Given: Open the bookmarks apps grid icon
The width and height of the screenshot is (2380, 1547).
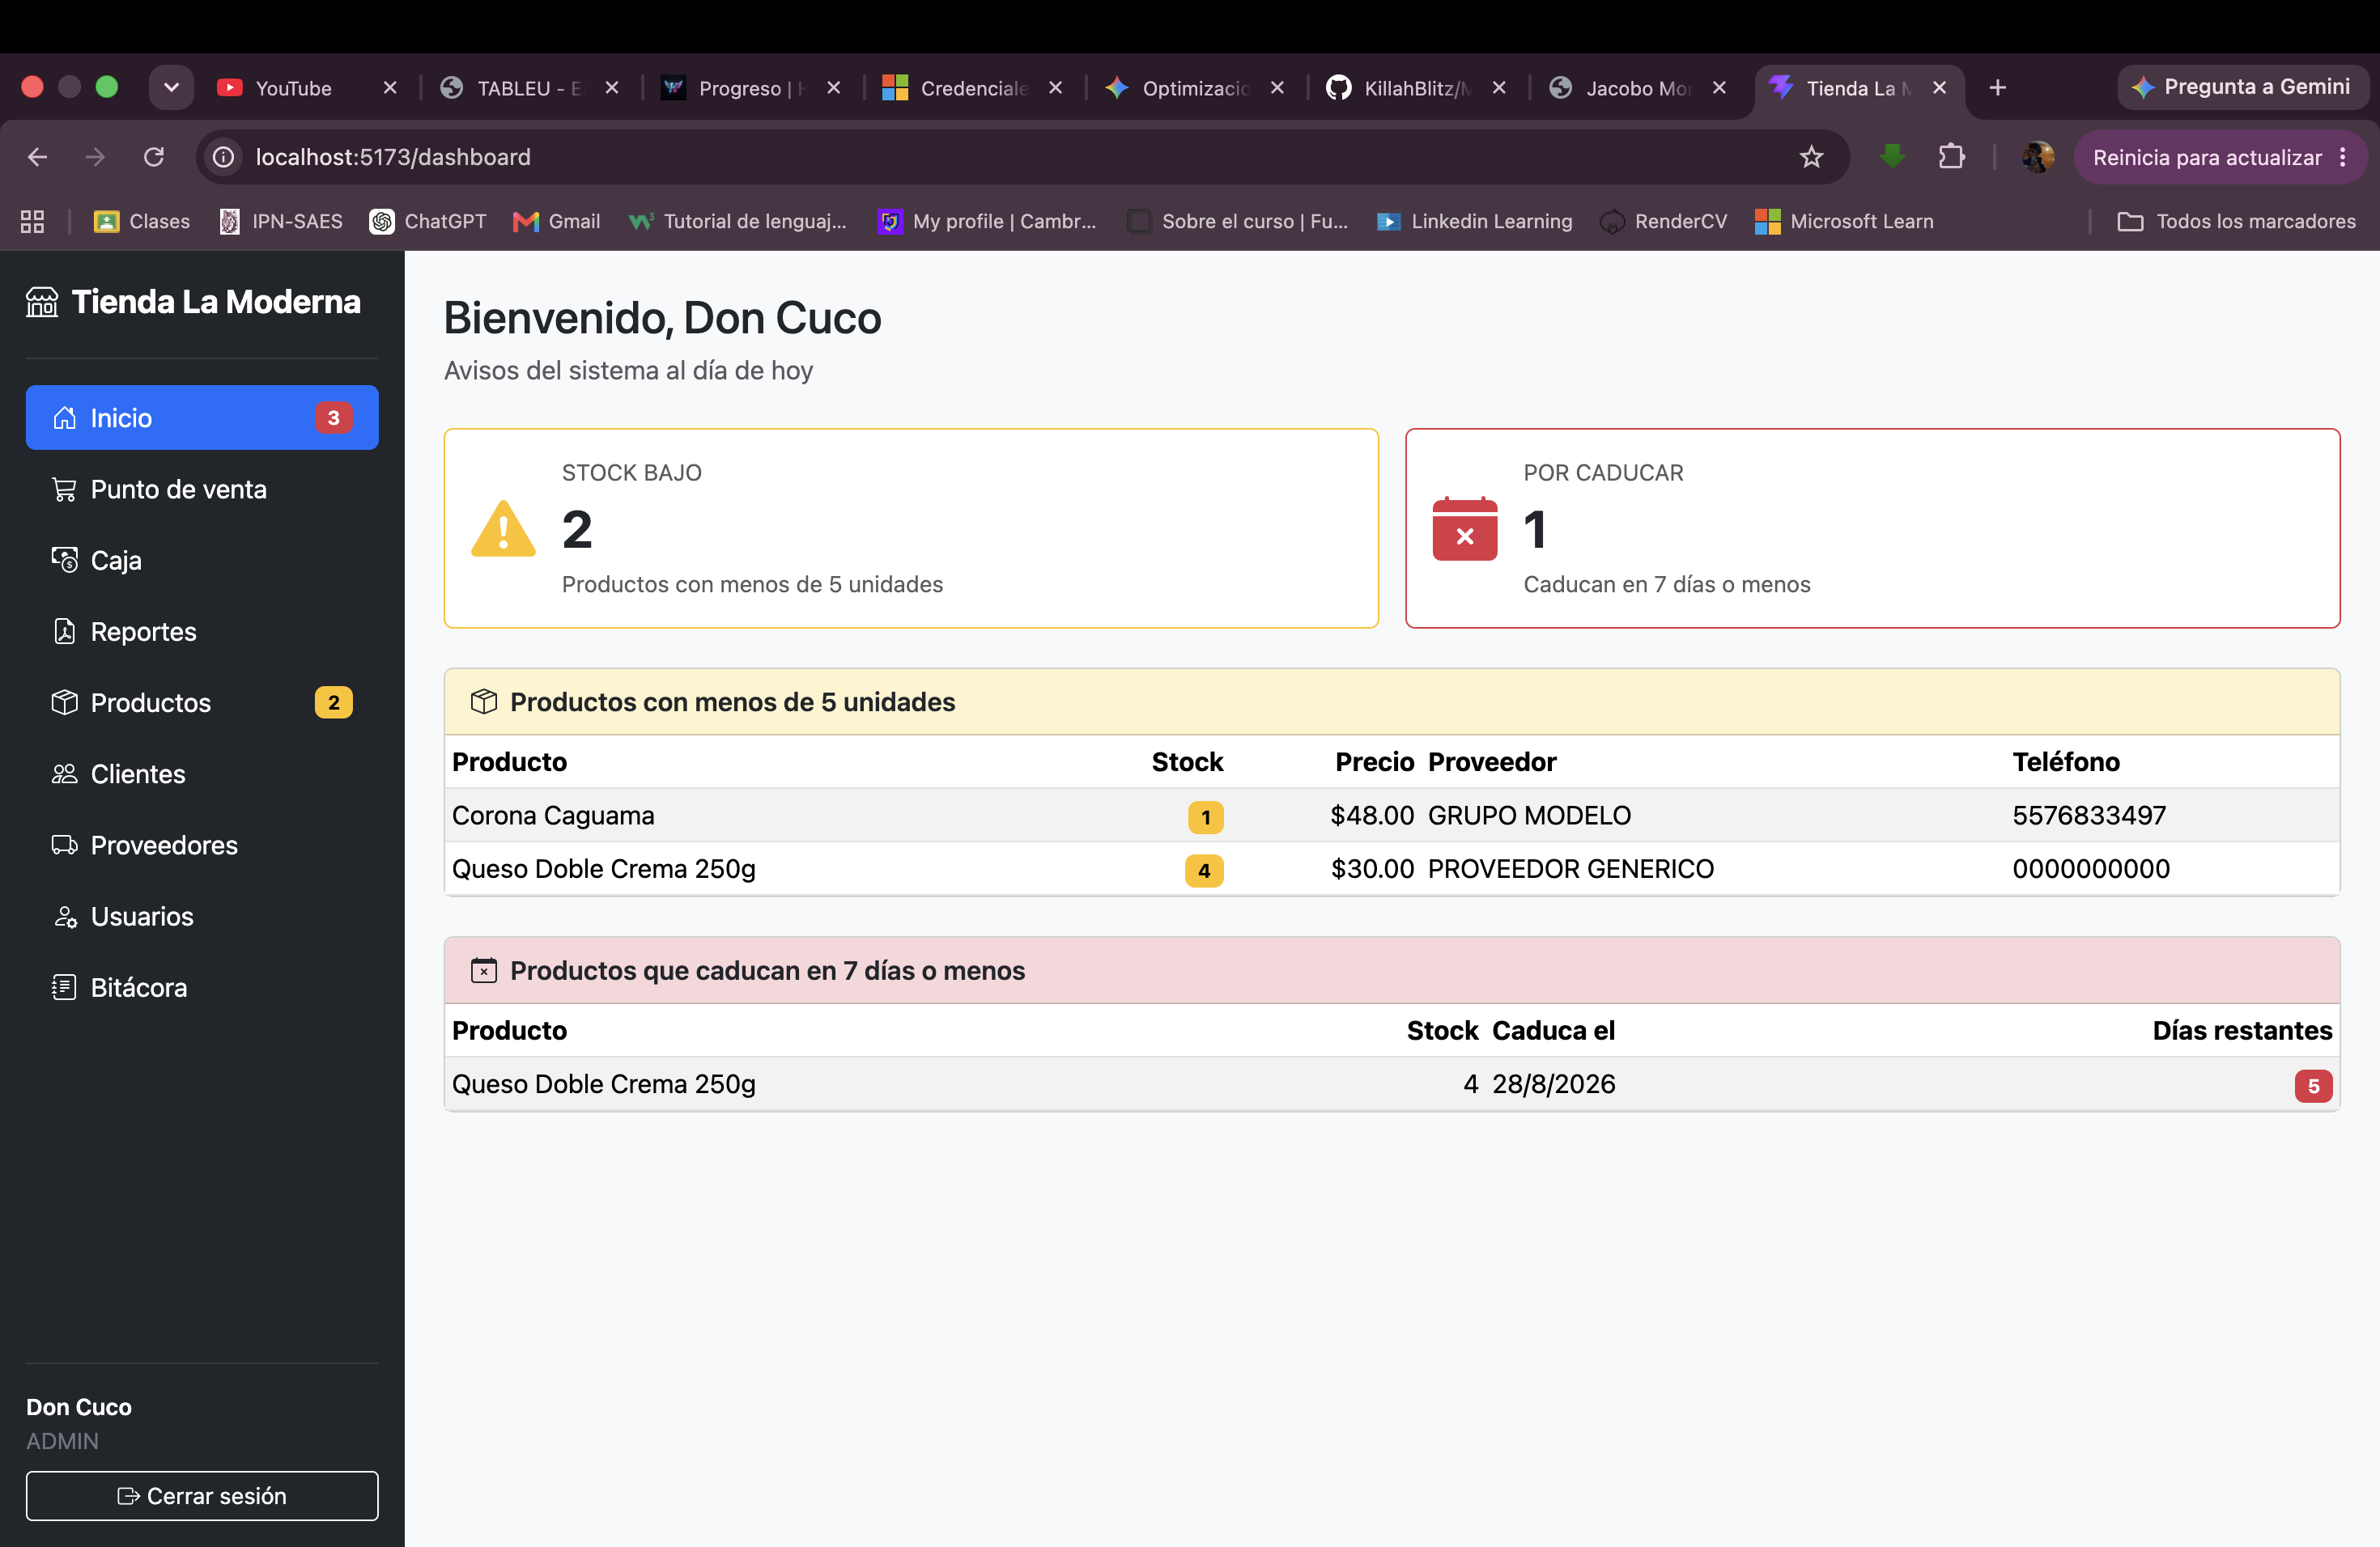Looking at the screenshot, I should [x=32, y=221].
